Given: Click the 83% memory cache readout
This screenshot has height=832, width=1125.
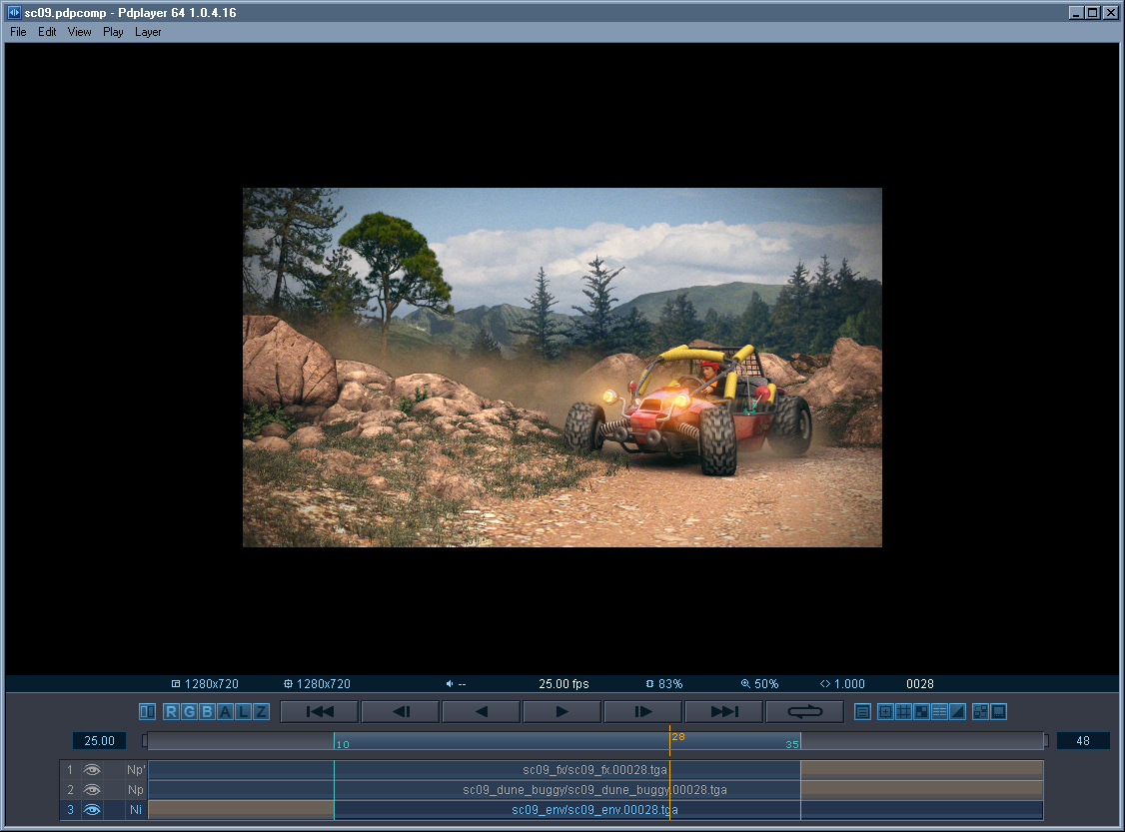Looking at the screenshot, I should click(x=663, y=684).
